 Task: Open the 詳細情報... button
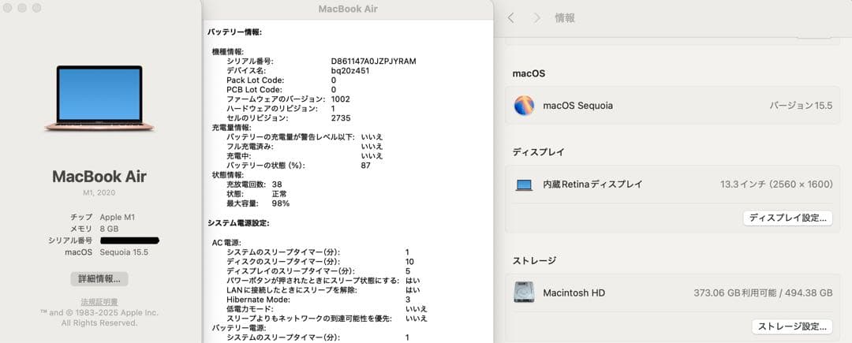click(99, 279)
